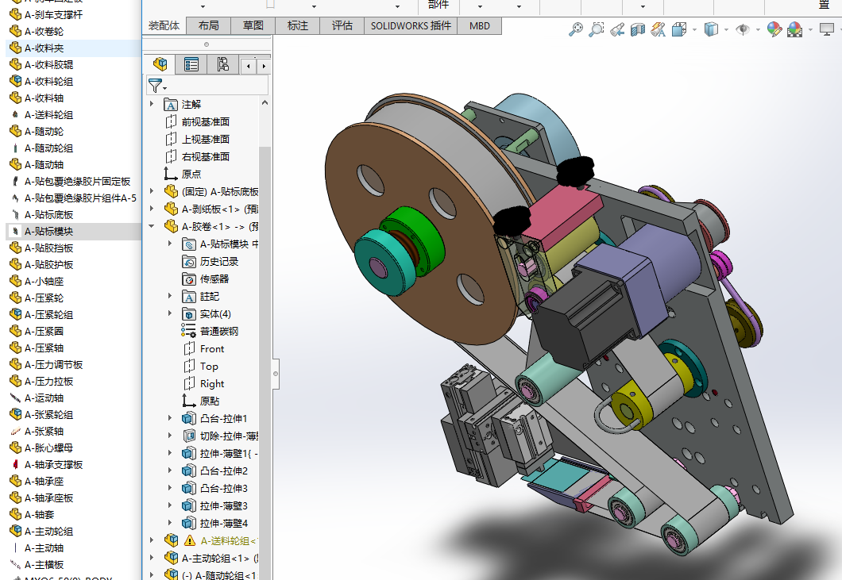Expand the 实体(4) folder
This screenshot has width=842, height=580.
click(x=170, y=314)
